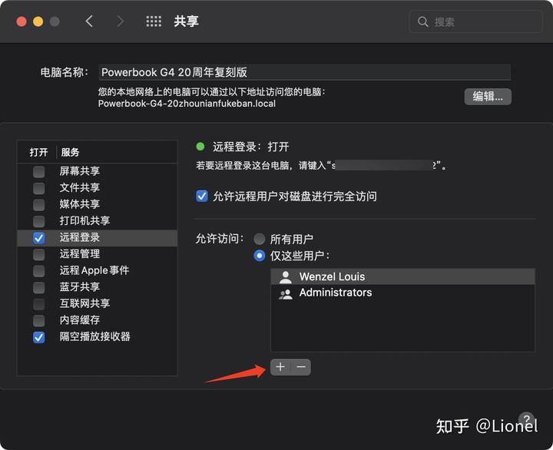Screen dimensions: 553x450
Task: Click the back navigation arrow
Action: 89,22
